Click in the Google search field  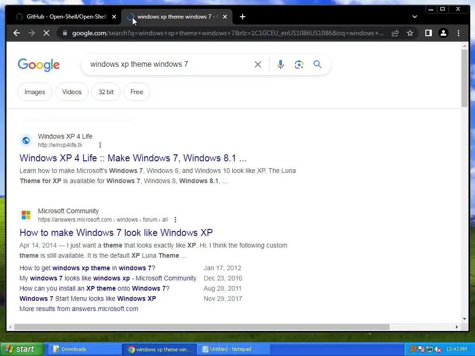[x=170, y=64]
